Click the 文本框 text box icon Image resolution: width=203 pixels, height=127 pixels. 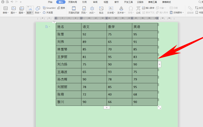[x=111, y=8]
